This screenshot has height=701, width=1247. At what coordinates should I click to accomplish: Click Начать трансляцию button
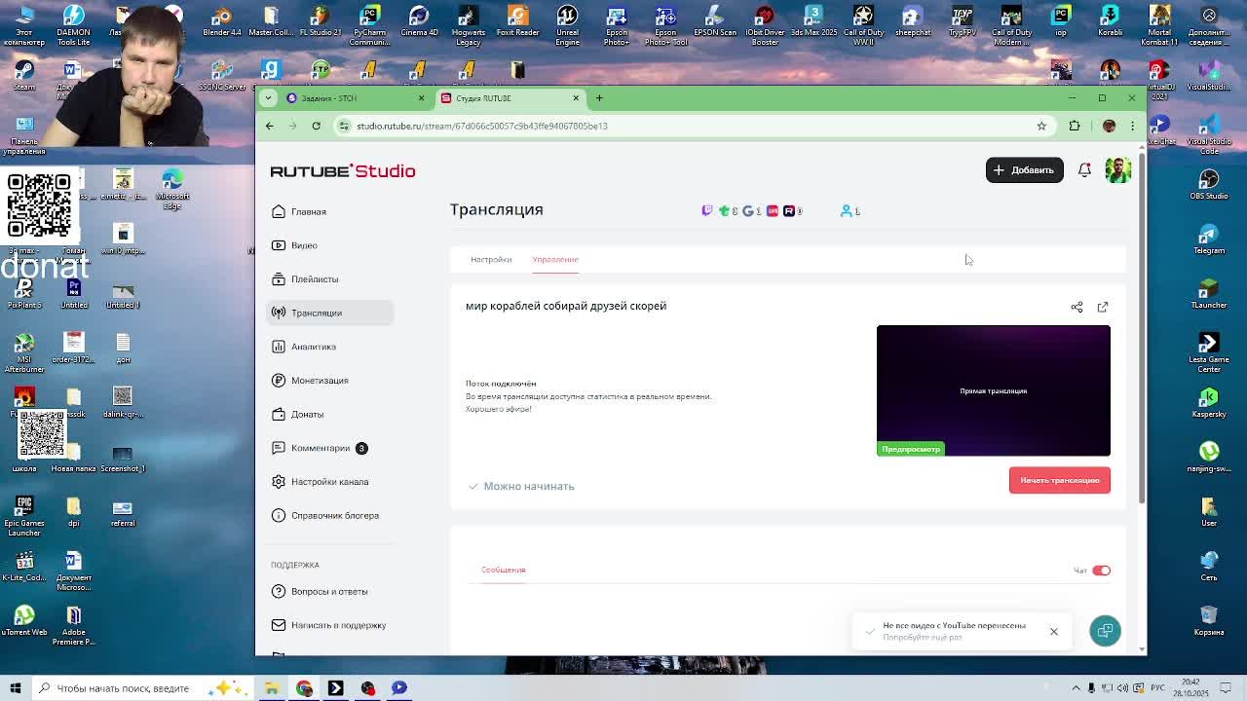point(1059,480)
